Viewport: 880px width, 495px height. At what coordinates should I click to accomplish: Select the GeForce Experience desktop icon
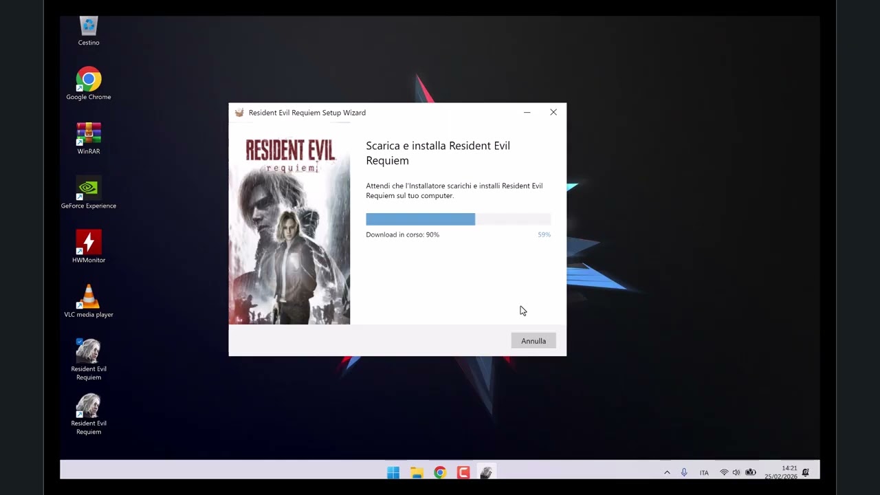89,192
